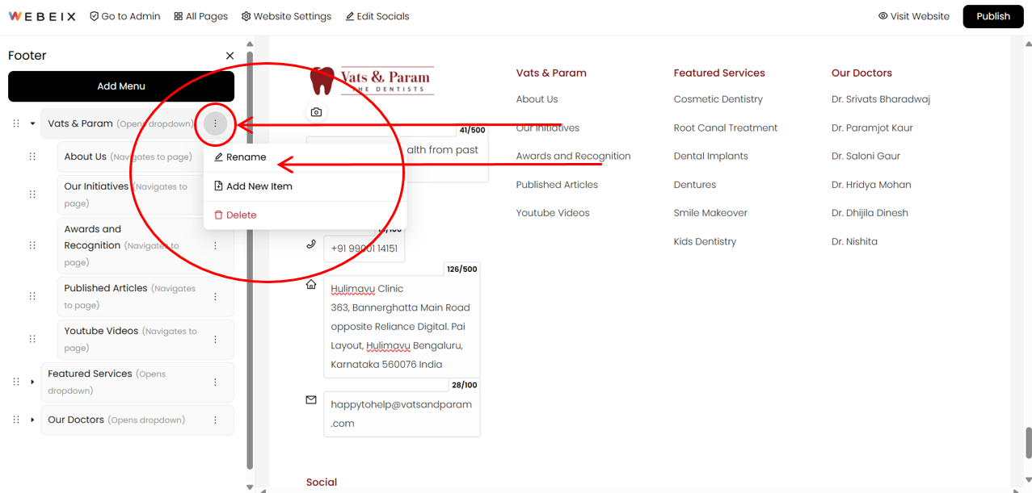Image resolution: width=1032 pixels, height=493 pixels.
Task: Open the Featured Services three-dot menu
Action: click(x=215, y=382)
